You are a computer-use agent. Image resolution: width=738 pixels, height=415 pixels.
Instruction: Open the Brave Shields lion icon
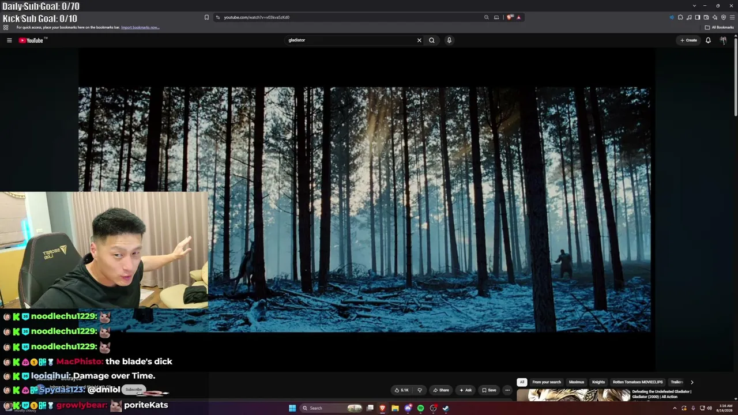[510, 17]
